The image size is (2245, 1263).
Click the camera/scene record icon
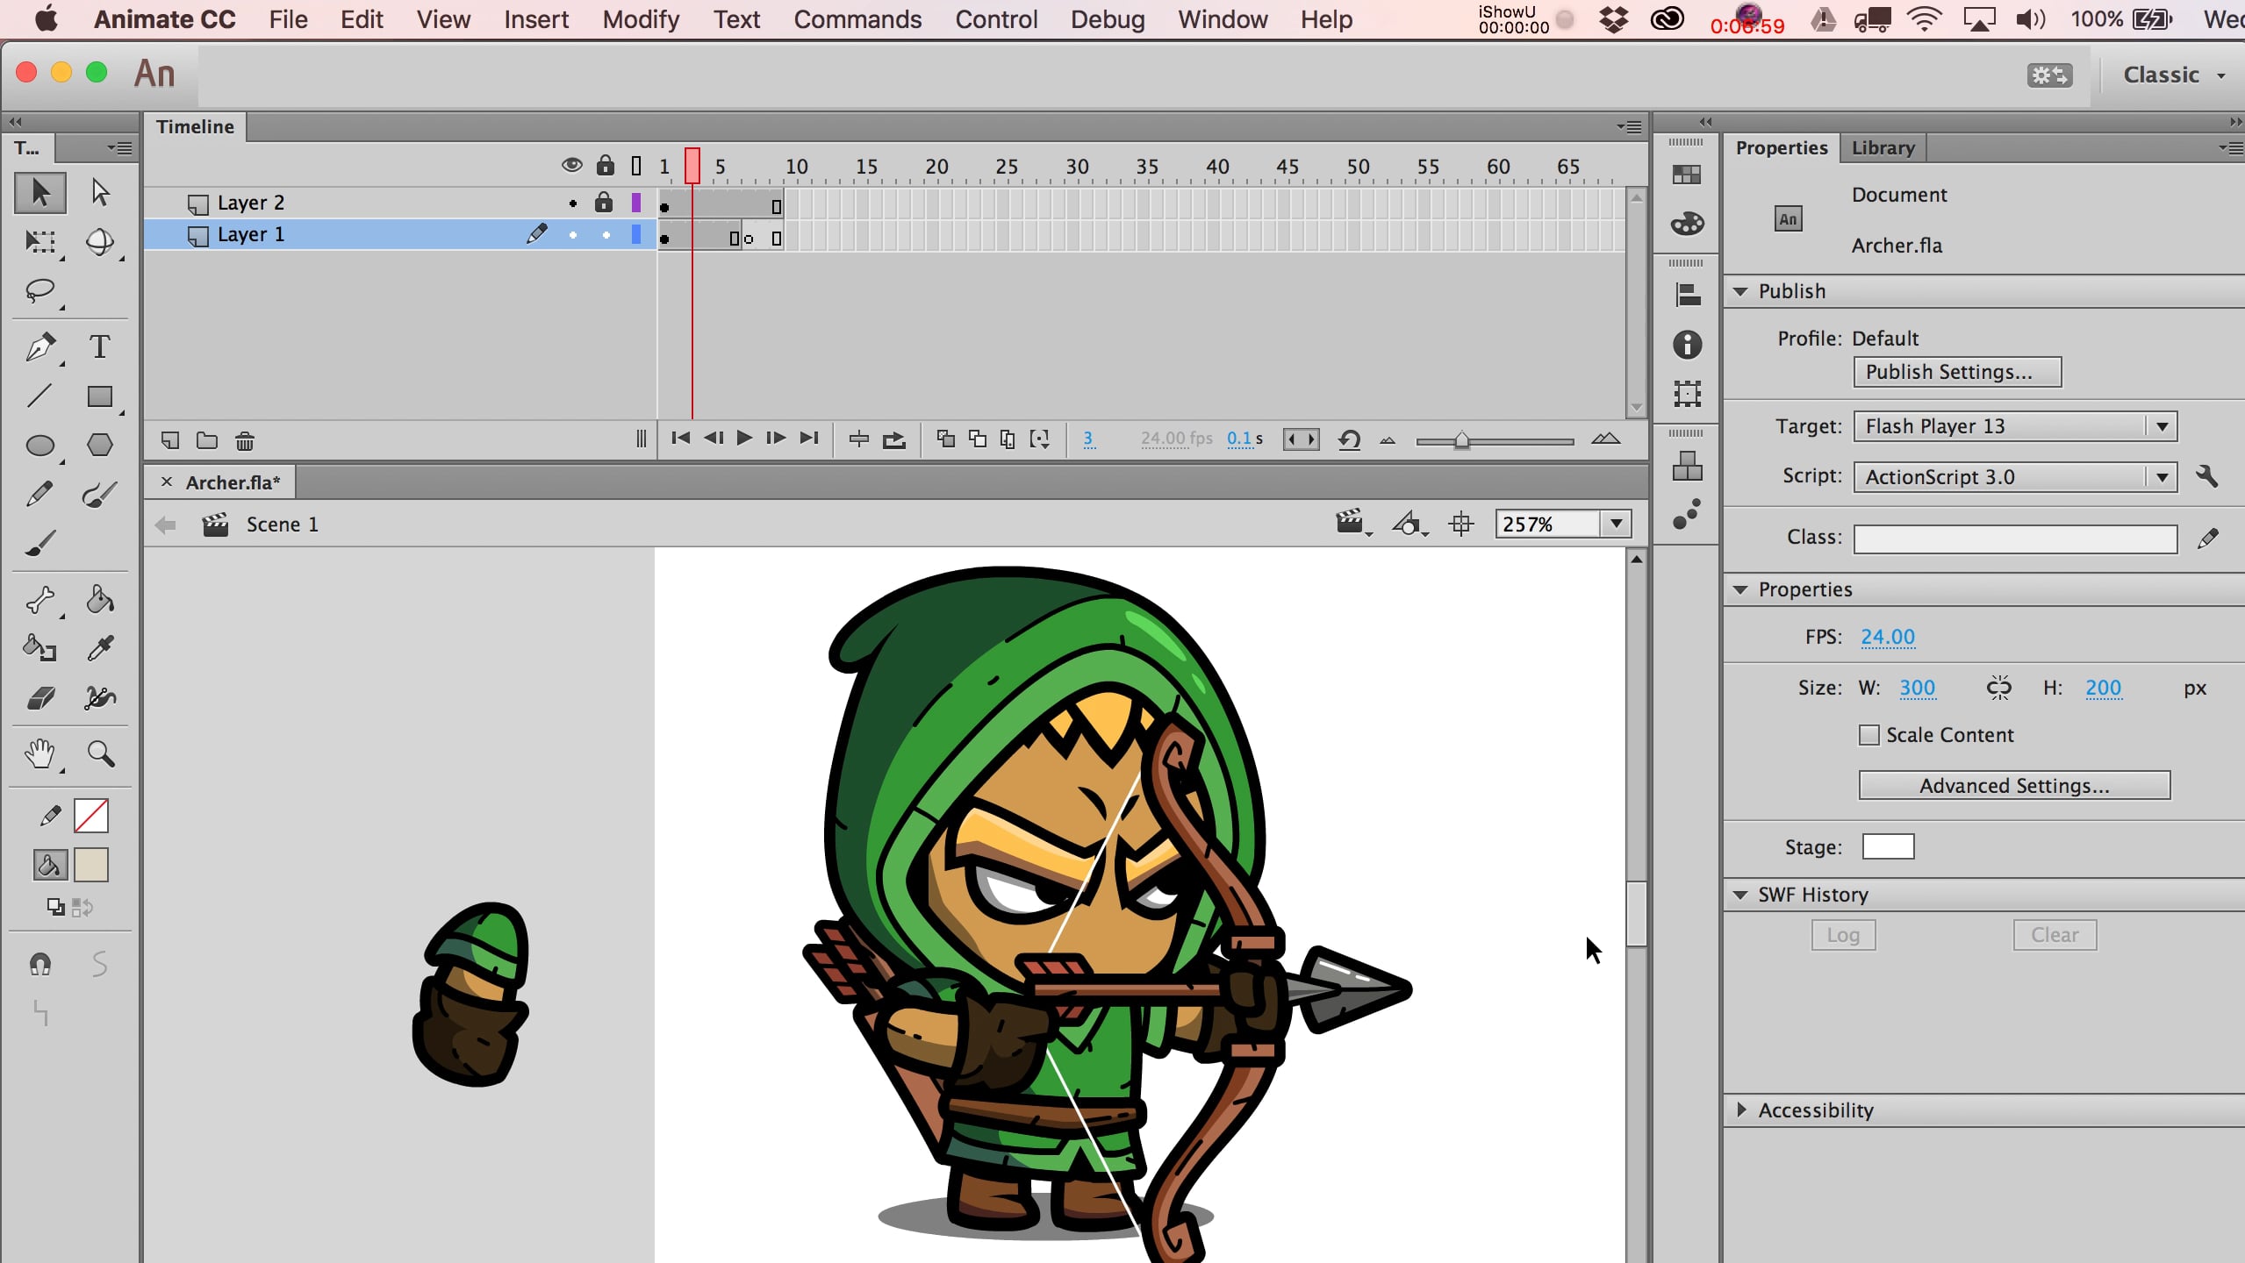click(1351, 524)
